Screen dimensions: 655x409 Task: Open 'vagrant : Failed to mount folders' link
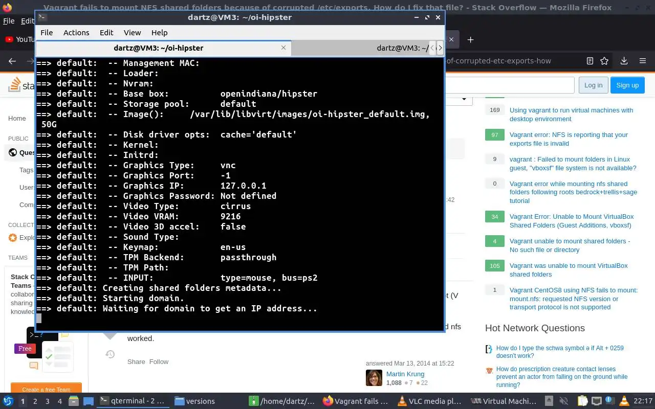coord(573,164)
